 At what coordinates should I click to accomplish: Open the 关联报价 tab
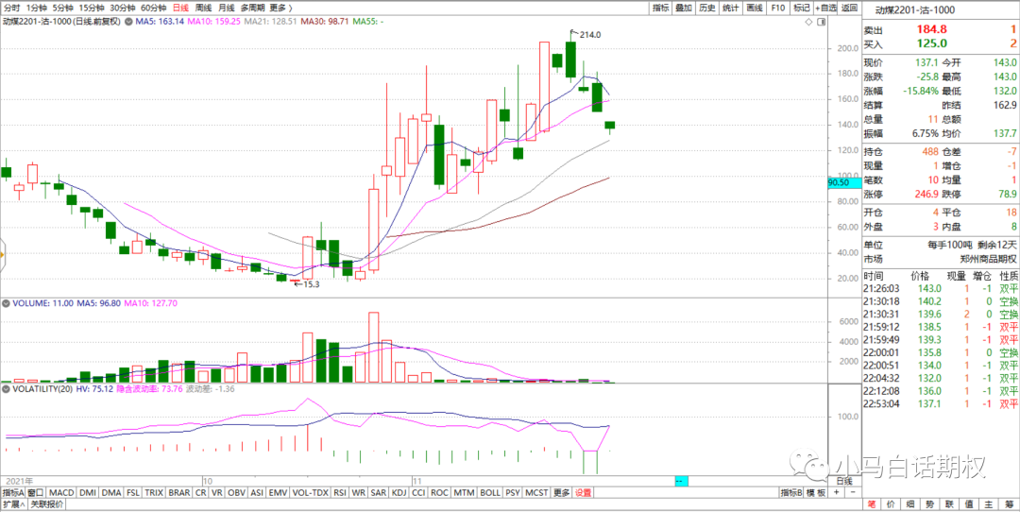(47, 504)
